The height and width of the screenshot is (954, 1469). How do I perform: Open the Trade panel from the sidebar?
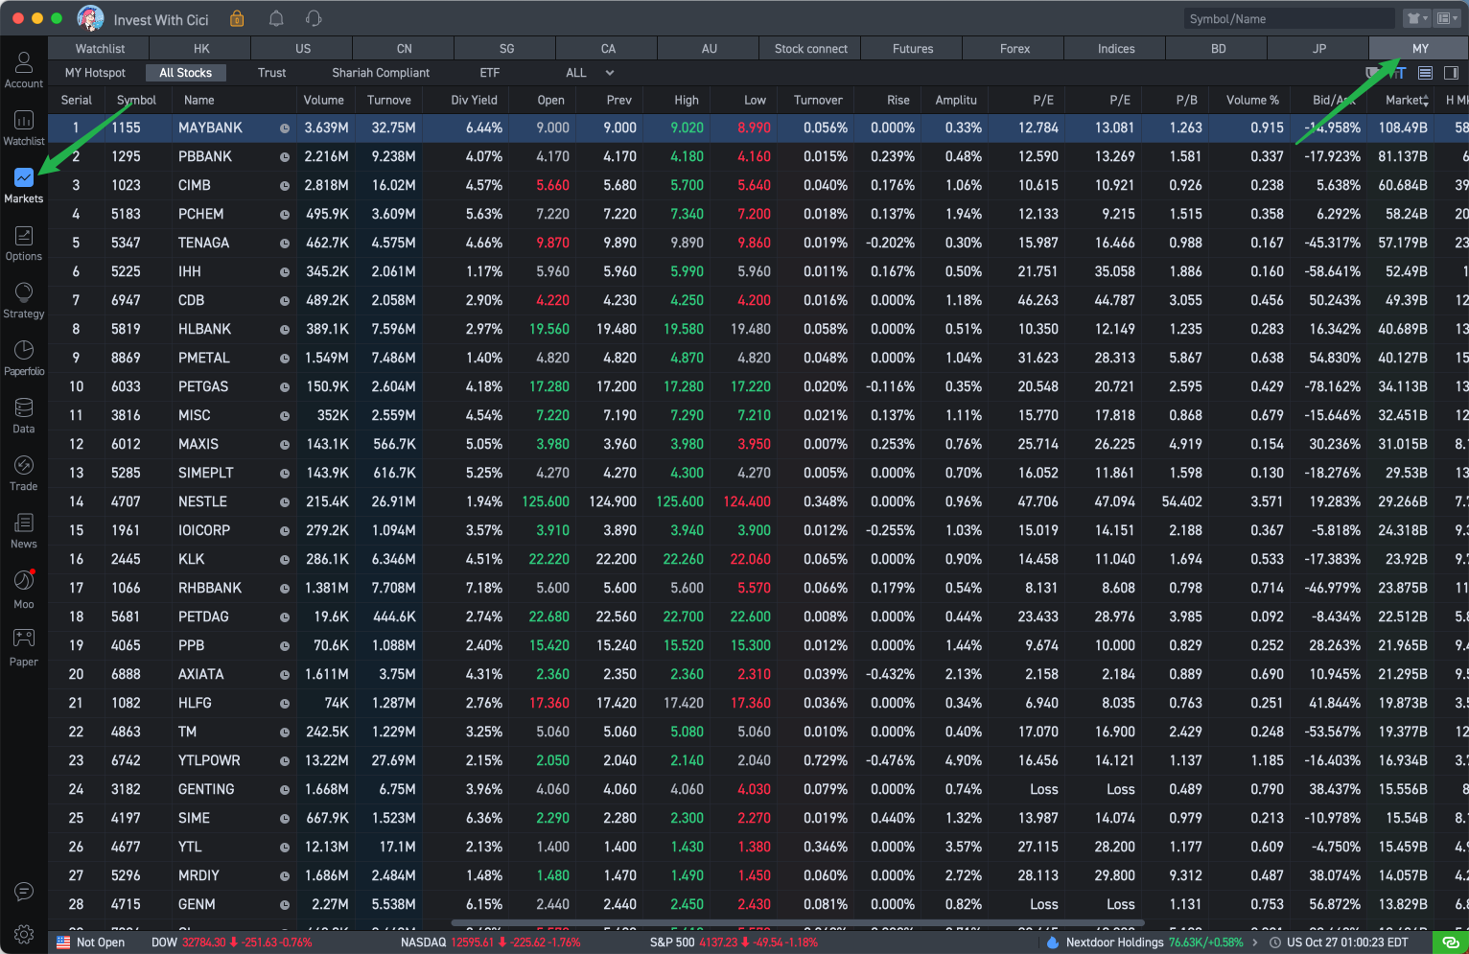23,470
